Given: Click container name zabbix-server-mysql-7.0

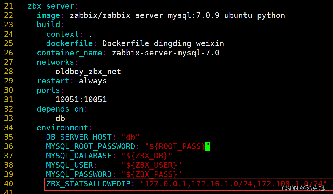Looking at the screenshot, I should (x=166, y=53).
